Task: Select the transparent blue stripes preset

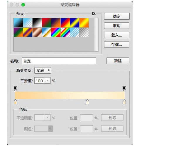Action: 75,32
